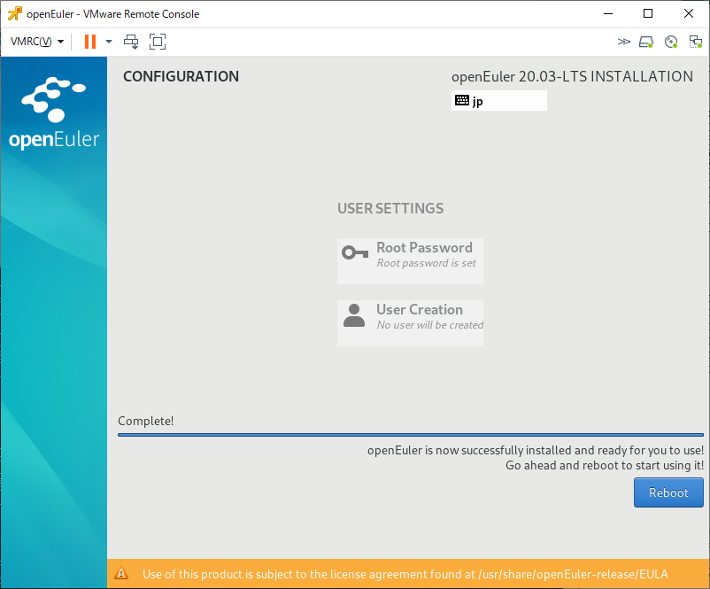Viewport: 710px width, 589px height.
Task: Click the openEuler logo in sidebar
Action: click(x=54, y=112)
